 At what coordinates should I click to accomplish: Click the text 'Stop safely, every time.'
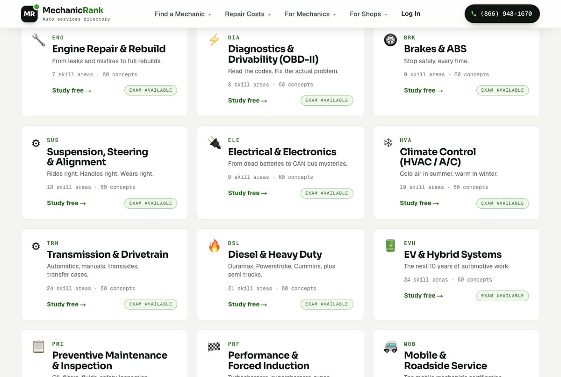tap(436, 61)
